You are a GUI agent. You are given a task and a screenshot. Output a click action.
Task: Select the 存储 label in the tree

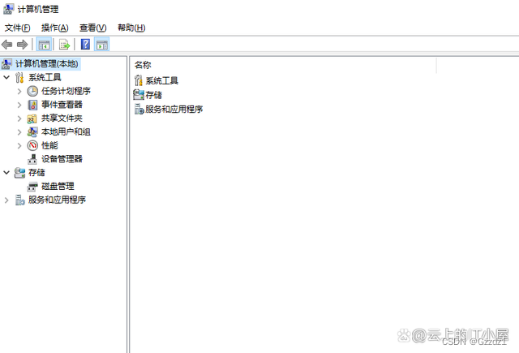[36, 173]
